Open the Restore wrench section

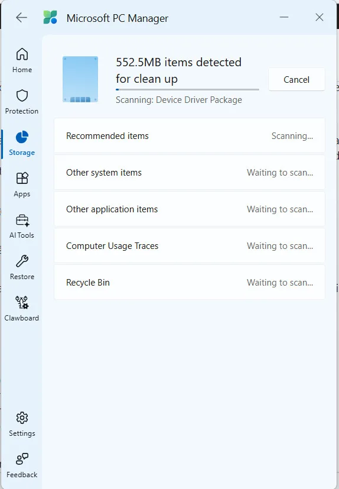pos(22,268)
